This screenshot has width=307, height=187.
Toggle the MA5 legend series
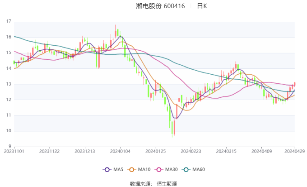point(113,169)
